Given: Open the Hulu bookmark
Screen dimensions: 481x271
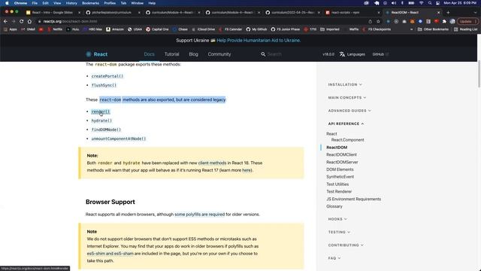Looking at the screenshot, I should 73,29.
